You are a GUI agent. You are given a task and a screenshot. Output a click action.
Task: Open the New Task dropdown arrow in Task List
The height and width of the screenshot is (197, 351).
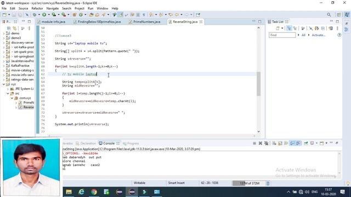(x=282, y=28)
